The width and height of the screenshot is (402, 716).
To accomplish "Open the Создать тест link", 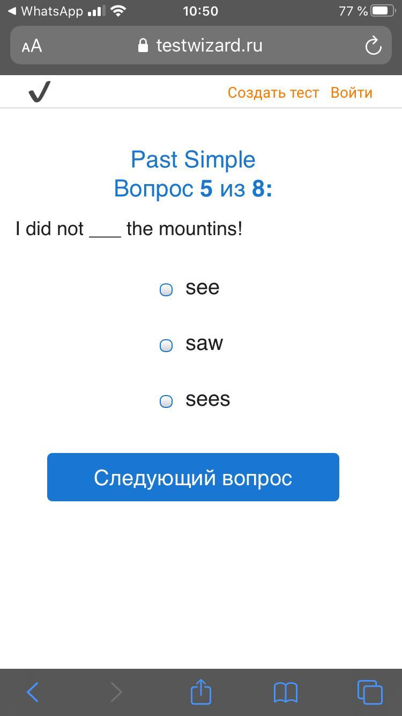I will [x=273, y=92].
